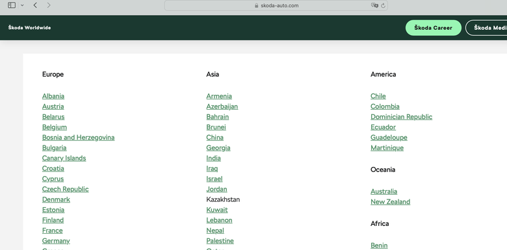Image resolution: width=507 pixels, height=250 pixels.
Task: Open the Belgium link
Action: pos(55,127)
